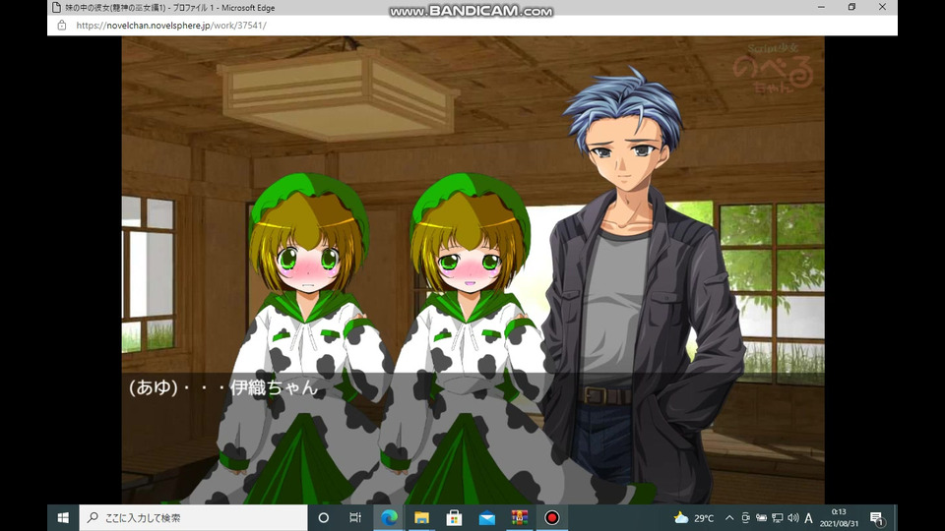The width and height of the screenshot is (945, 531).
Task: Click the page icon in Edge title bar
Action: [x=56, y=7]
